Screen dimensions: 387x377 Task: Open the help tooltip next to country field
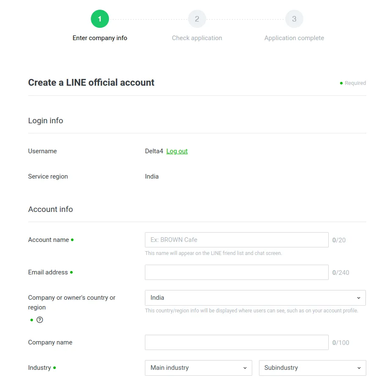tap(39, 320)
